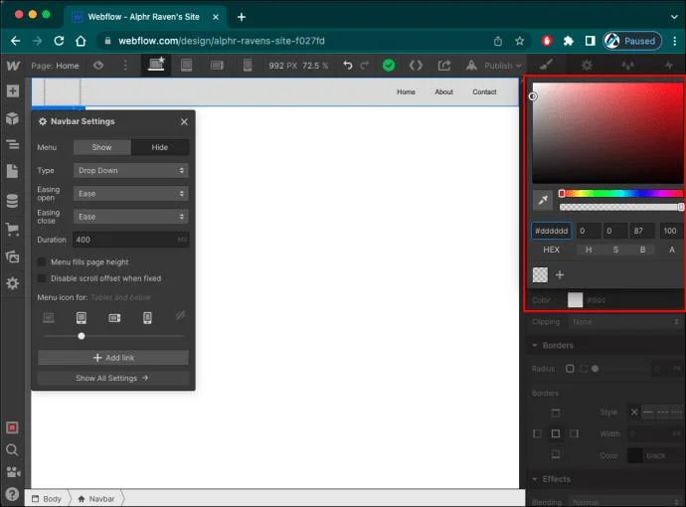
Task: Open the Blending dropdown
Action: pyautogui.click(x=624, y=502)
